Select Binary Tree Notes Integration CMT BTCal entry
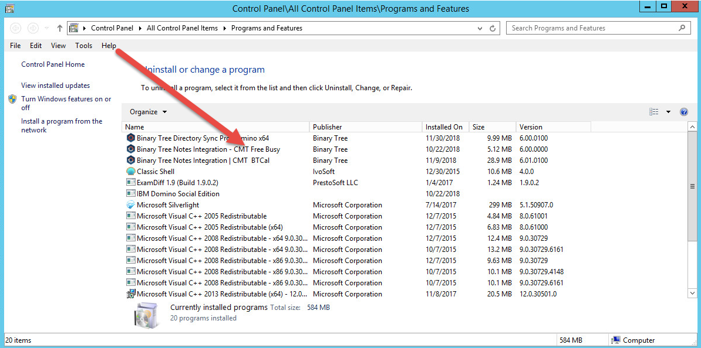The width and height of the screenshot is (701, 348). pyautogui.click(x=203, y=160)
